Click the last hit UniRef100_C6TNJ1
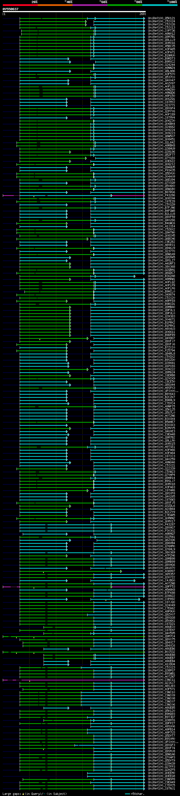 coord(161,788)
